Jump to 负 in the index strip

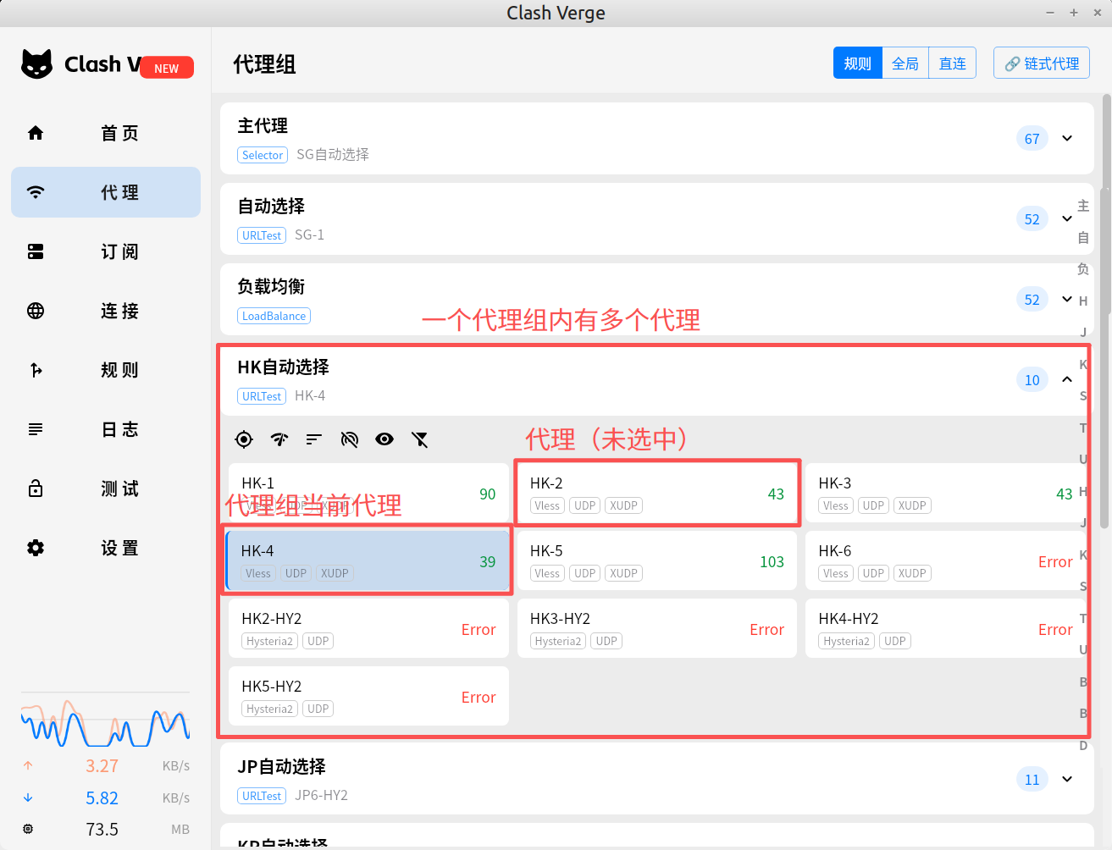(x=1083, y=269)
